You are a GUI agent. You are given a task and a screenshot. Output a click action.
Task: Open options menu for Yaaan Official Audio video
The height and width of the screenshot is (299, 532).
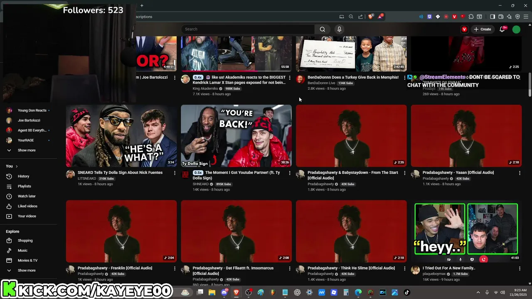[520, 173]
